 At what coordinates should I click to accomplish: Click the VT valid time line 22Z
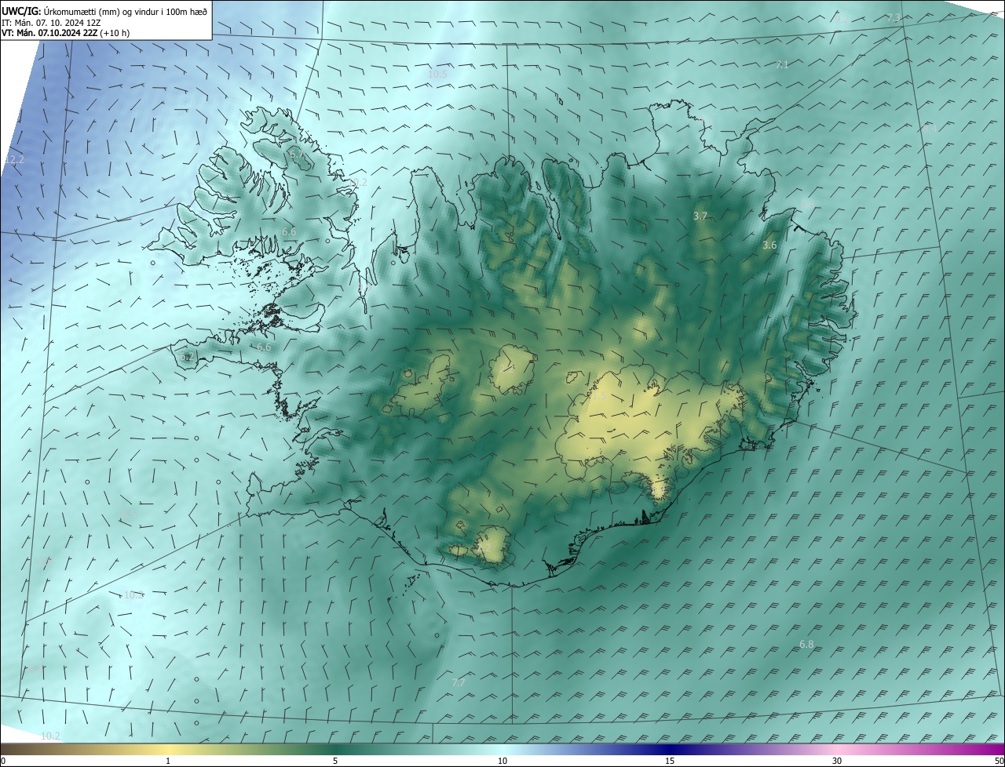tap(67, 33)
